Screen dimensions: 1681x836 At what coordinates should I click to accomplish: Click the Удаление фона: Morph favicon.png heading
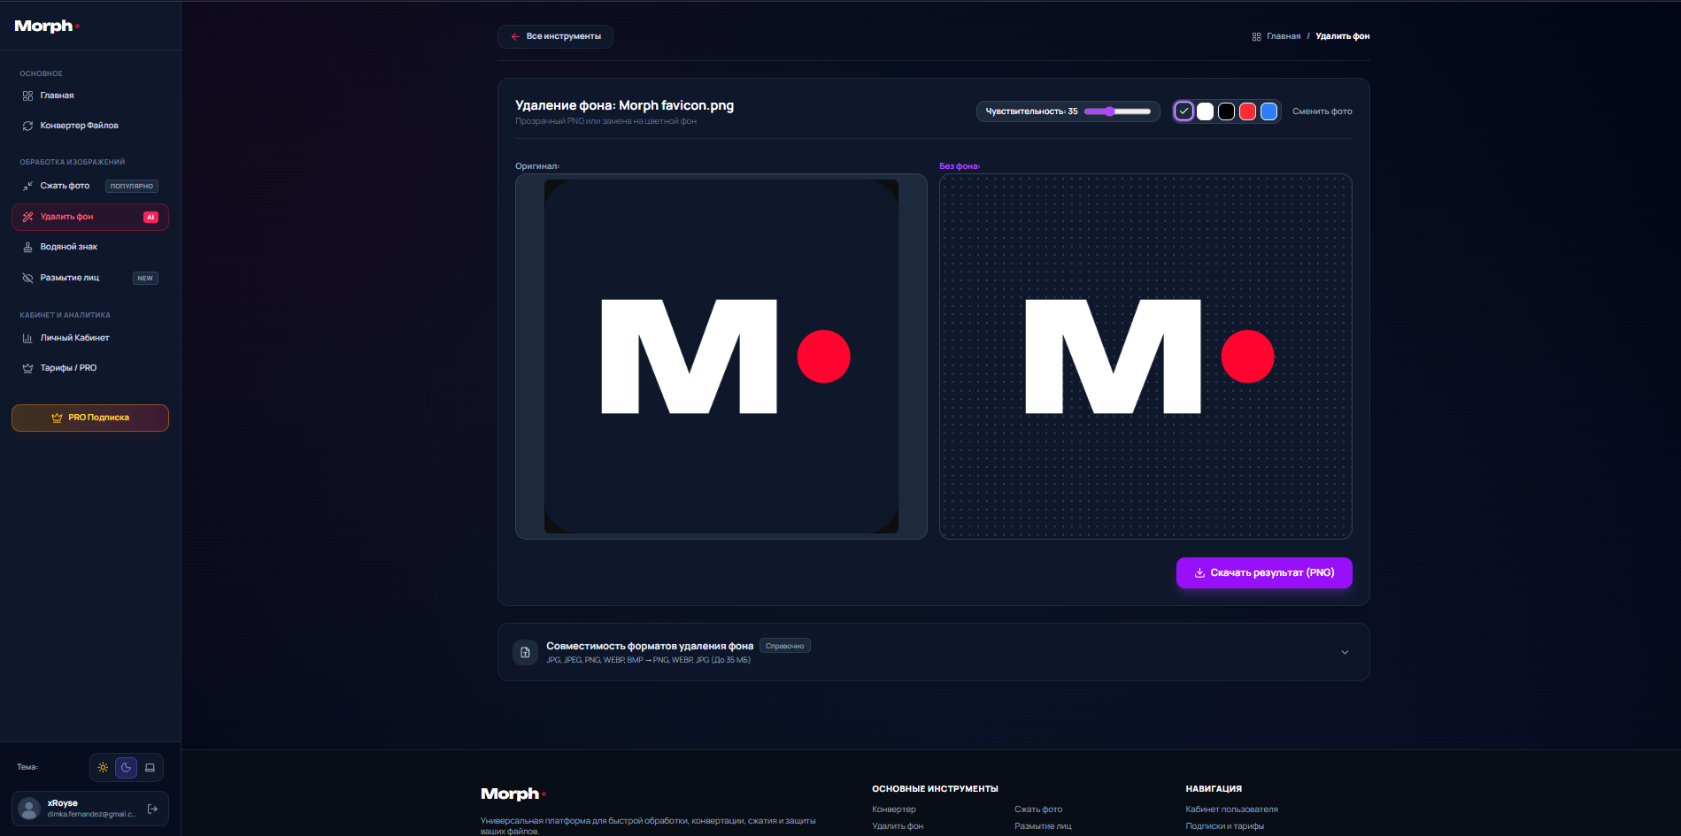(x=625, y=105)
